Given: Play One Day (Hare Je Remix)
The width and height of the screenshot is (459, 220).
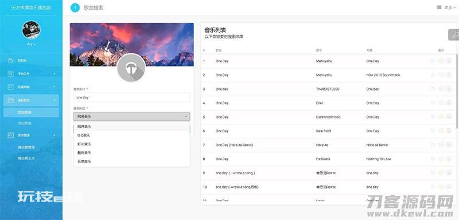Looking at the screenshot, I should tap(433, 145).
